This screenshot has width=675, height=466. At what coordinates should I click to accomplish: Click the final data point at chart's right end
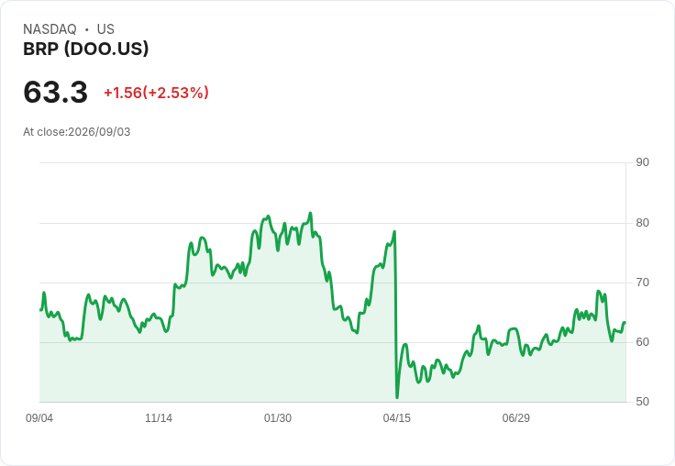[625, 323]
